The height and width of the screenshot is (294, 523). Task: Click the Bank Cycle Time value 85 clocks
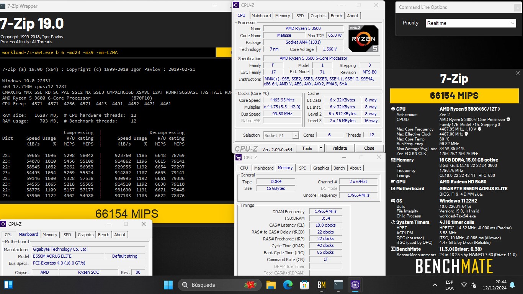tap(325, 252)
